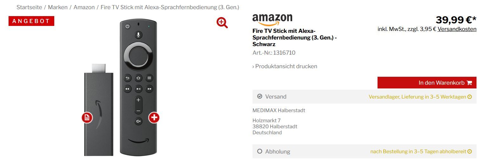Click the clock icon beside Versand delivery time
This screenshot has width=480, height=163.
pos(470,97)
